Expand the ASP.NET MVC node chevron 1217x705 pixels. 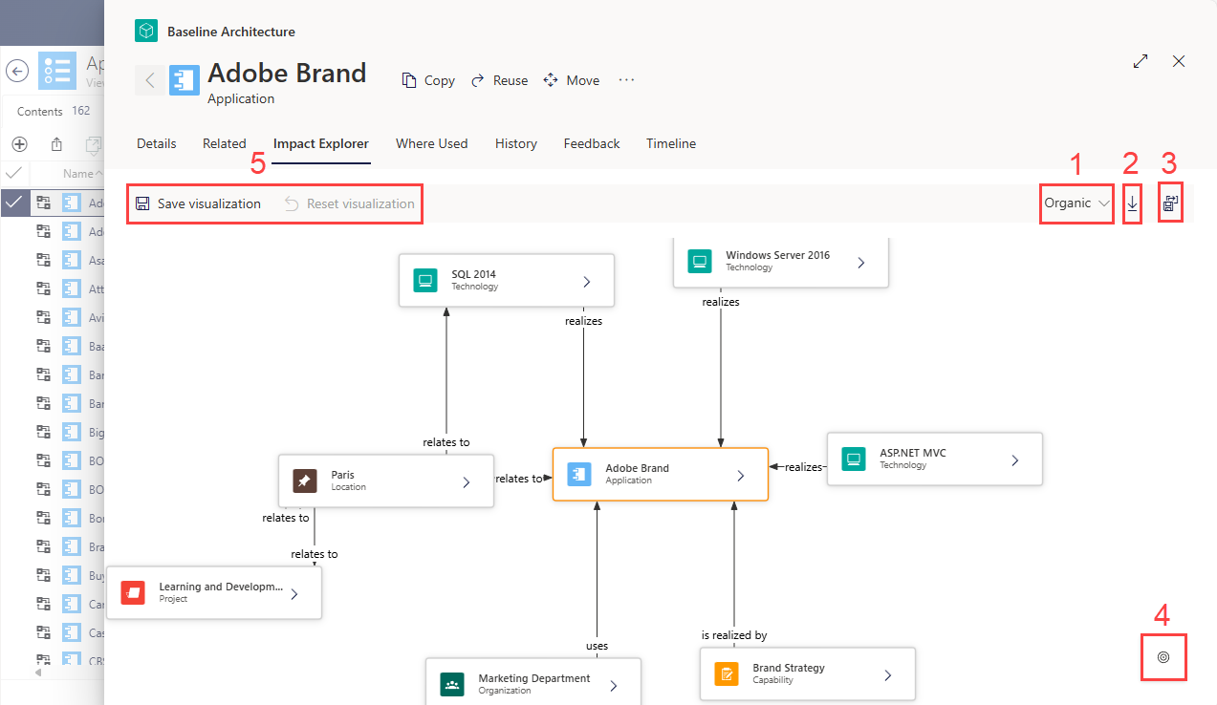pos(1015,459)
